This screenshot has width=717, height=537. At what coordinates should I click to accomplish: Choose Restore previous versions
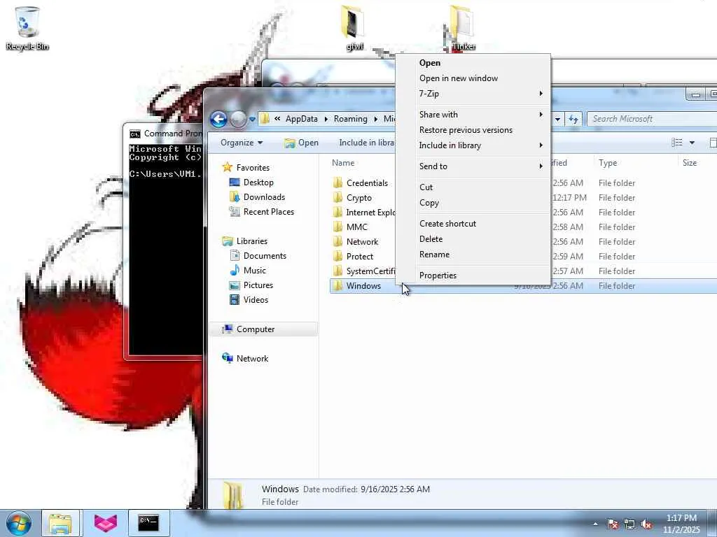(x=473, y=130)
